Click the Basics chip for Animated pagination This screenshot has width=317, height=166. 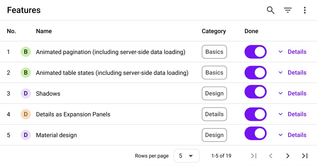[x=214, y=52]
